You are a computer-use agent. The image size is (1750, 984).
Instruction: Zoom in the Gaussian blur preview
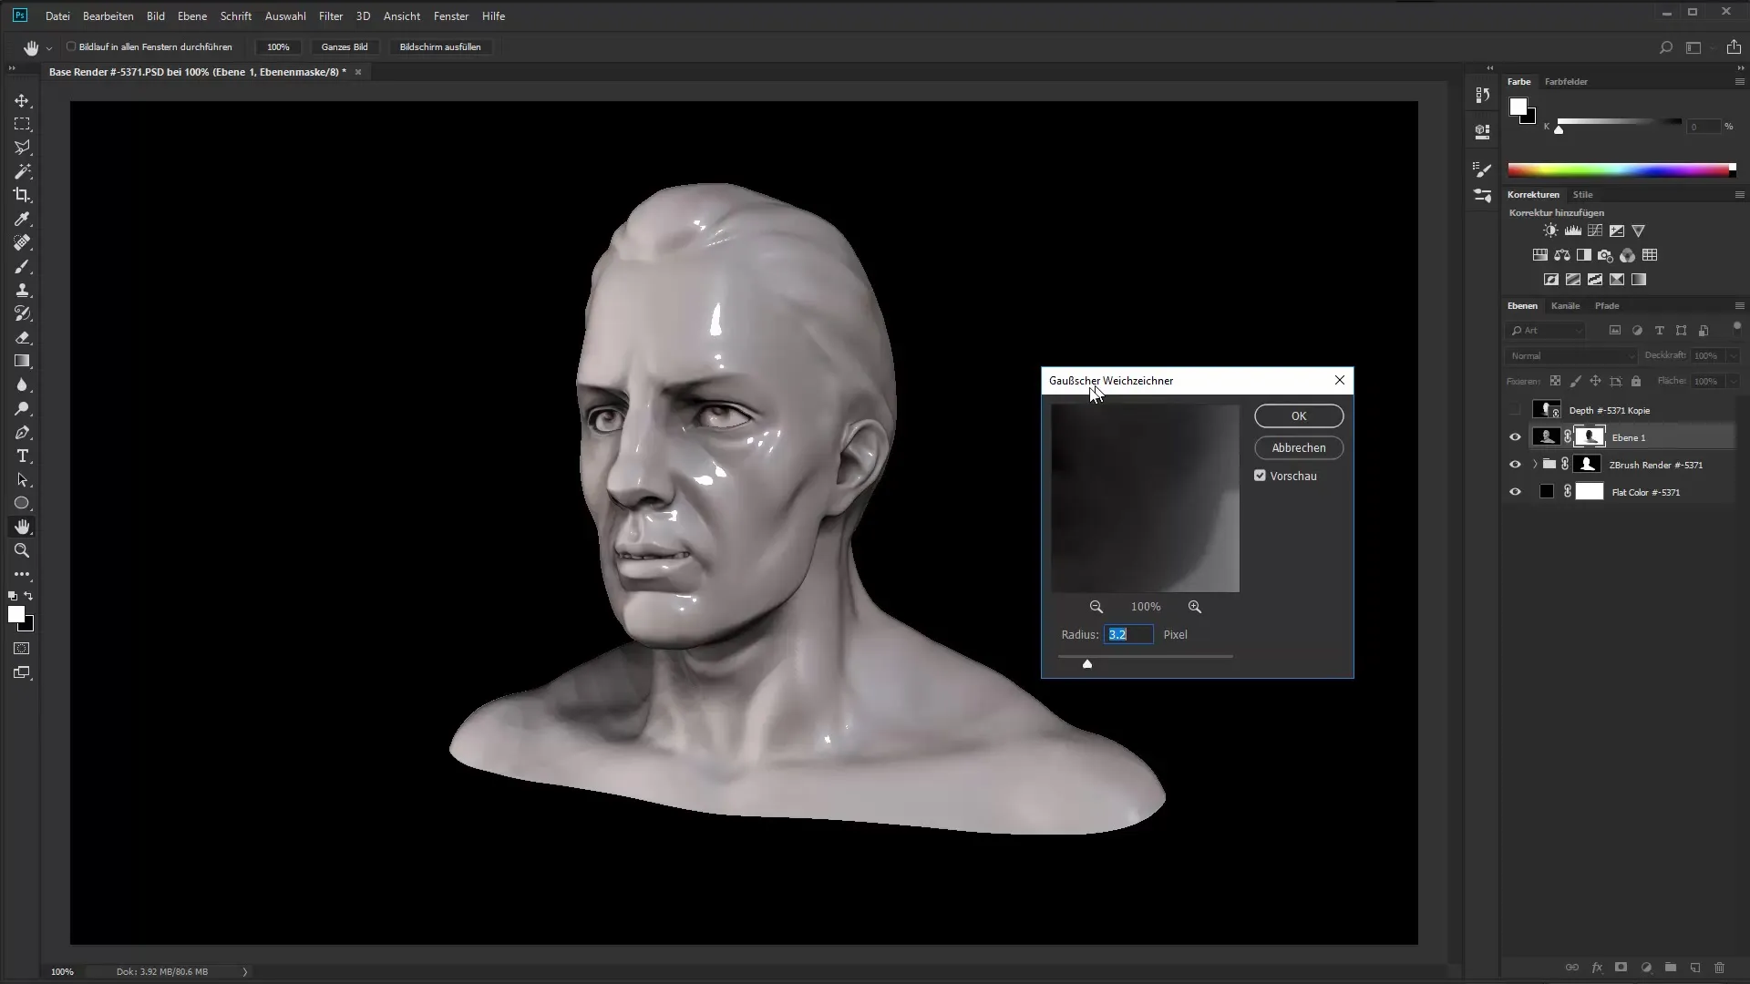[1194, 607]
